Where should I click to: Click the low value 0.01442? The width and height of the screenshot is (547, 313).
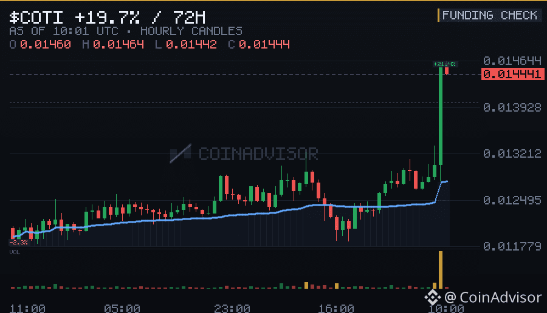pos(191,44)
